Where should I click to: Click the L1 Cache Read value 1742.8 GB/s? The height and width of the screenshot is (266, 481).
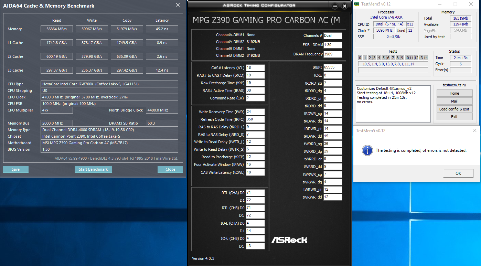point(57,43)
